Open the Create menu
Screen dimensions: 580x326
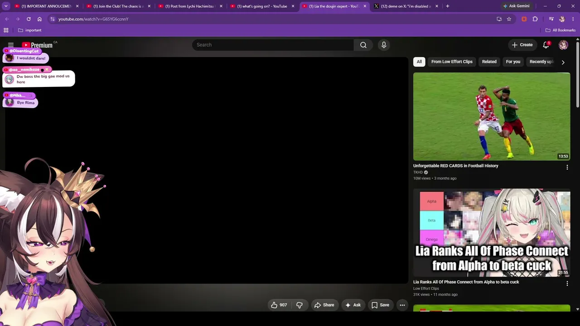(522, 45)
